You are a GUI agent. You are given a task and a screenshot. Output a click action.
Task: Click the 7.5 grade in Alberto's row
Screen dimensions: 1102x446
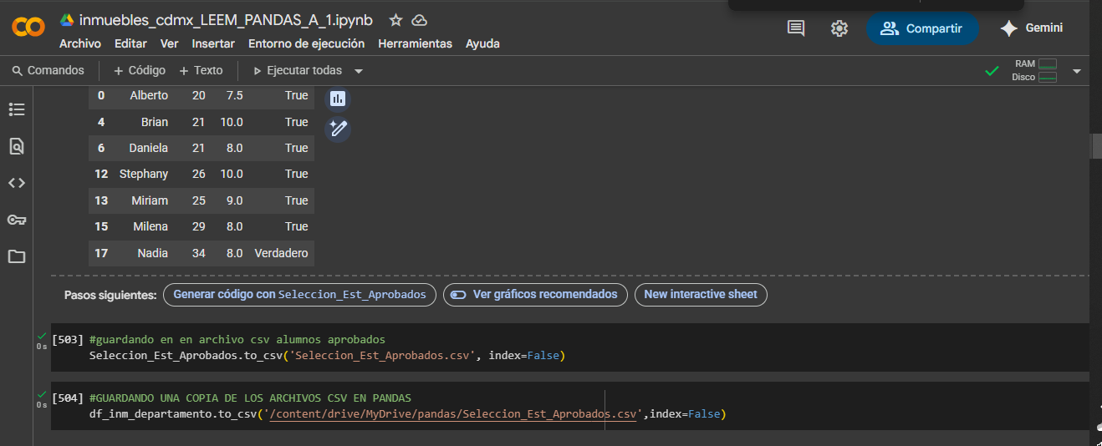click(x=234, y=95)
